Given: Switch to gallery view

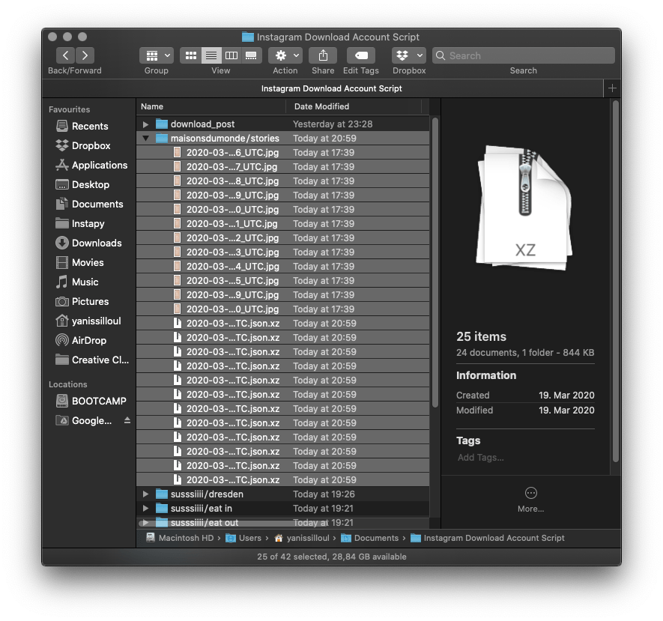Looking at the screenshot, I should click(251, 55).
